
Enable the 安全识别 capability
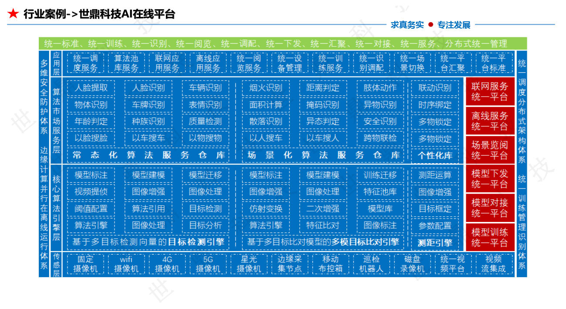(381, 121)
